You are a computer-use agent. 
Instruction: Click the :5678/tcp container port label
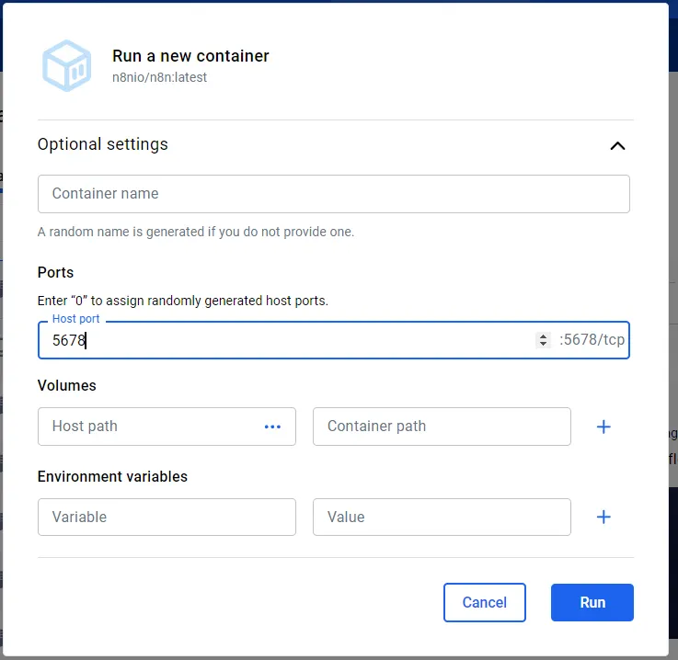(x=592, y=340)
